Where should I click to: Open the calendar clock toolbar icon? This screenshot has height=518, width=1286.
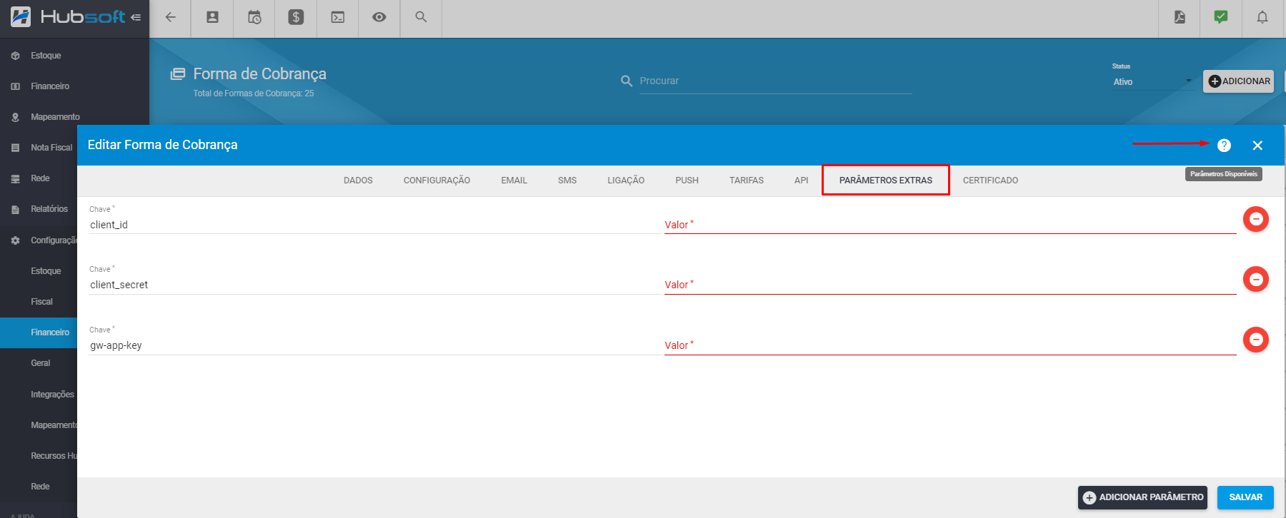[x=254, y=17]
